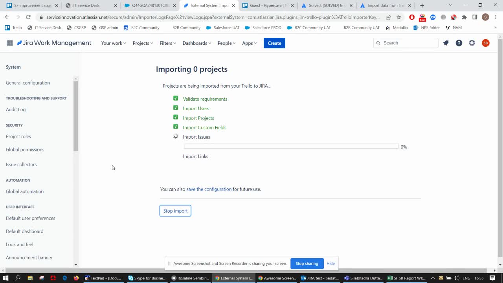Open the save the configuration link

pyautogui.click(x=209, y=189)
